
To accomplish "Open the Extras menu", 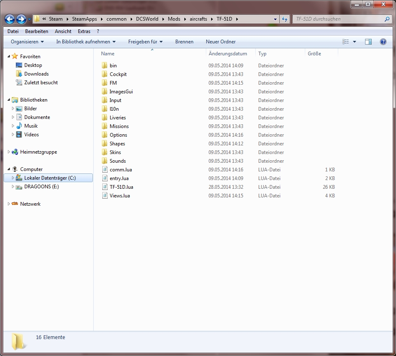I will (84, 31).
